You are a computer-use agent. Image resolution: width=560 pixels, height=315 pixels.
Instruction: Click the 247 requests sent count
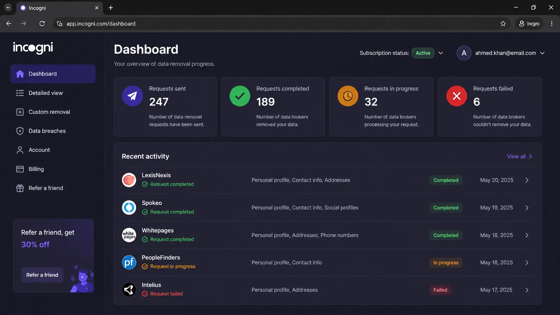[x=159, y=102]
